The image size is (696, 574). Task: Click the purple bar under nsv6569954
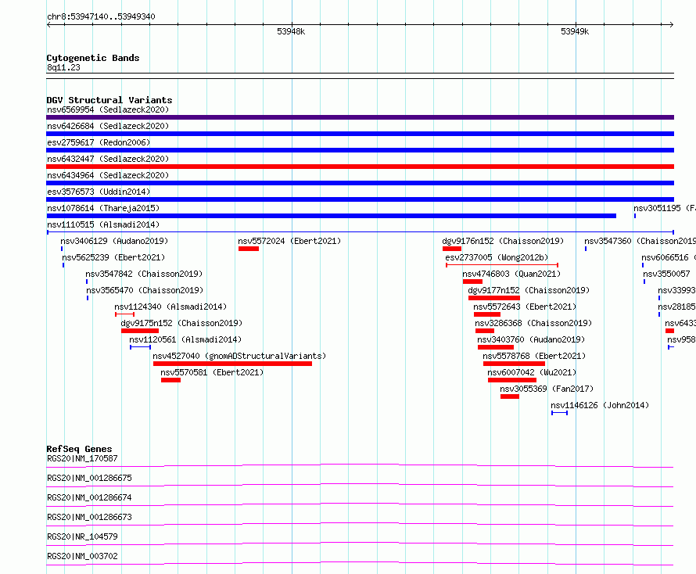pos(360,117)
